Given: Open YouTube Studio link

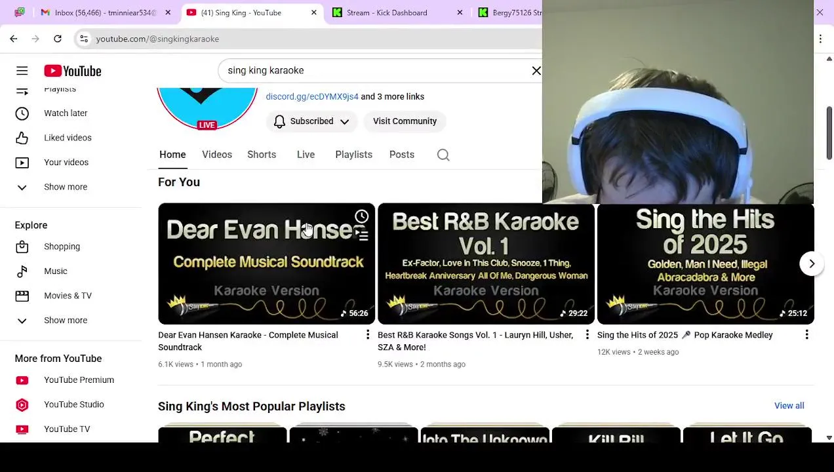Looking at the screenshot, I should click(x=73, y=404).
